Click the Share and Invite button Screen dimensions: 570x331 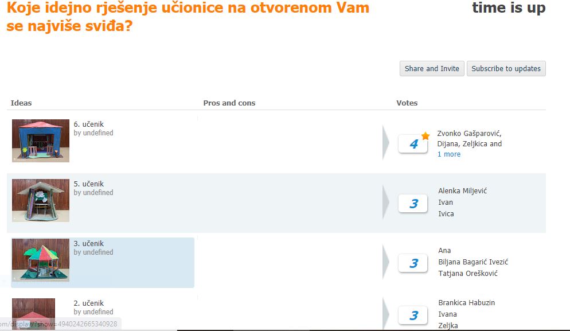click(432, 69)
